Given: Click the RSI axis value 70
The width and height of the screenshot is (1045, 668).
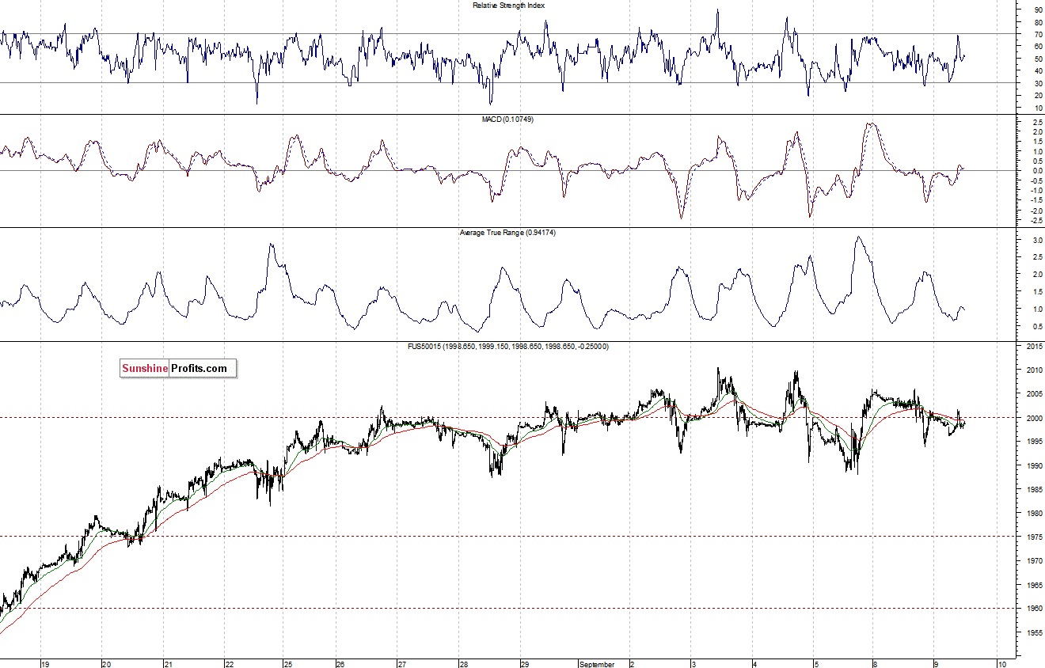Looking at the screenshot, I should [x=1038, y=34].
